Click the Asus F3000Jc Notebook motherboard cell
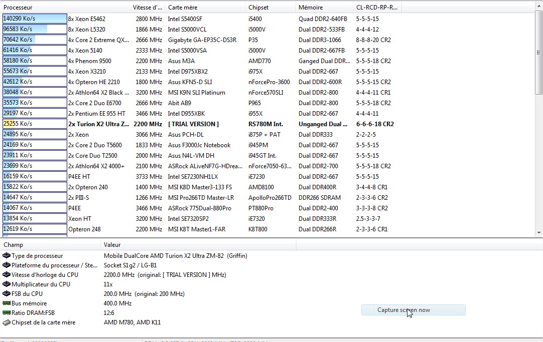Image resolution: width=543 pixels, height=342 pixels. [x=199, y=145]
